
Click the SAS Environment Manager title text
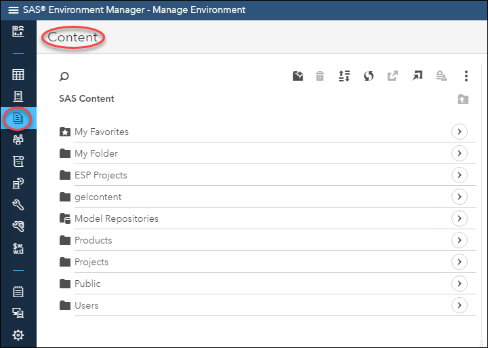pyautogui.click(x=134, y=10)
